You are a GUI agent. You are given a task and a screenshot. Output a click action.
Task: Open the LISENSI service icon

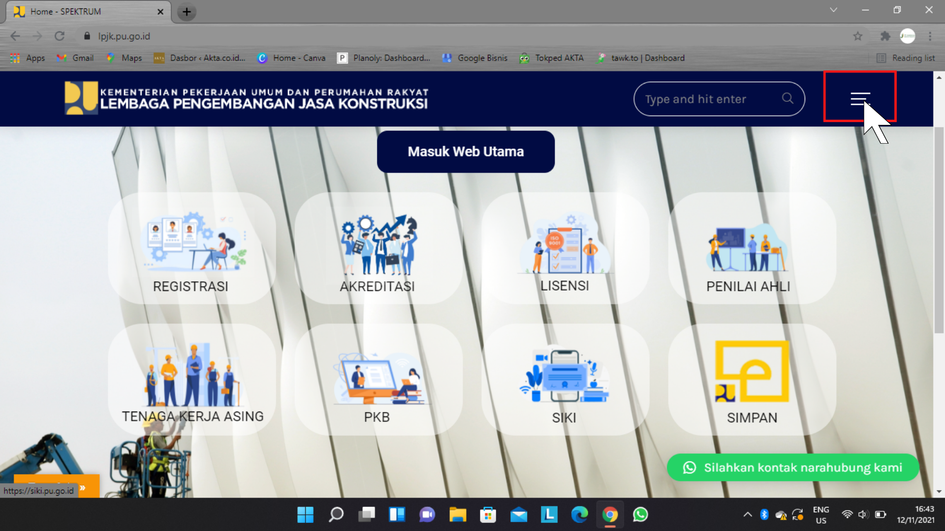[565, 248]
